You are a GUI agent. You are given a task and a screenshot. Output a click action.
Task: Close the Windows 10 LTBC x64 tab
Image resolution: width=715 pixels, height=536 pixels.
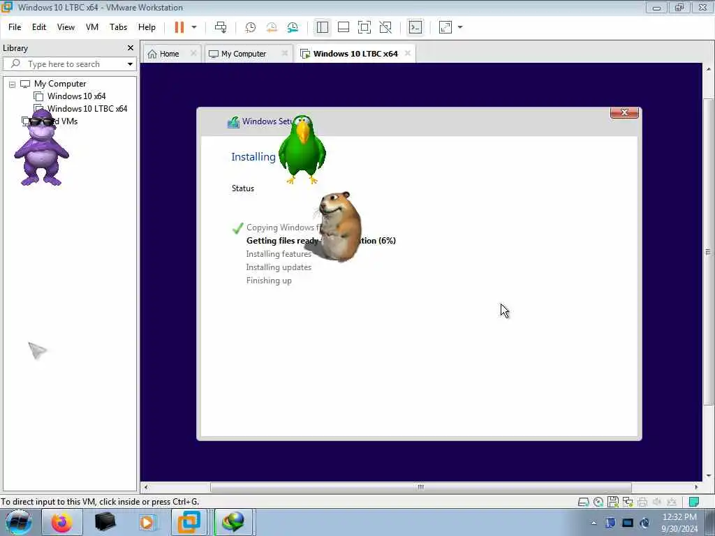pyautogui.click(x=408, y=53)
